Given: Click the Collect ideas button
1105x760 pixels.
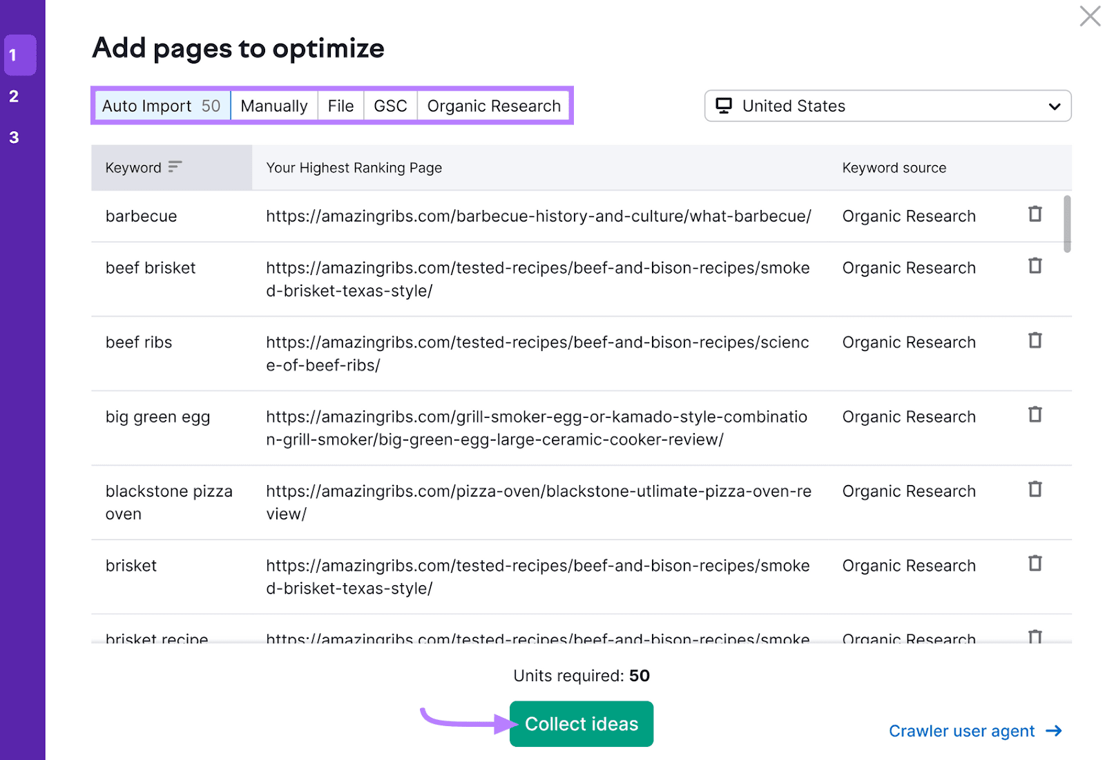Looking at the screenshot, I should [581, 723].
